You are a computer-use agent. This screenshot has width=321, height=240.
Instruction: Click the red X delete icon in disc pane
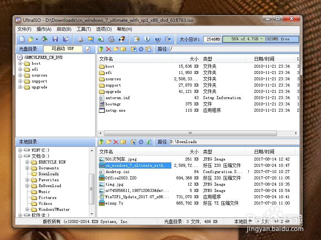click(108, 49)
